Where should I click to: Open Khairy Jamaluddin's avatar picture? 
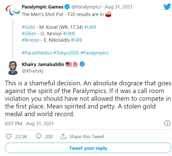pos(12,68)
